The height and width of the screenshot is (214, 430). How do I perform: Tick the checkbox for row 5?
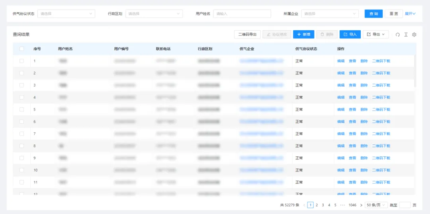tap(21, 109)
